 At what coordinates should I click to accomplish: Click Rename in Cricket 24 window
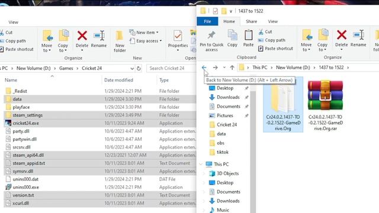pos(99,39)
